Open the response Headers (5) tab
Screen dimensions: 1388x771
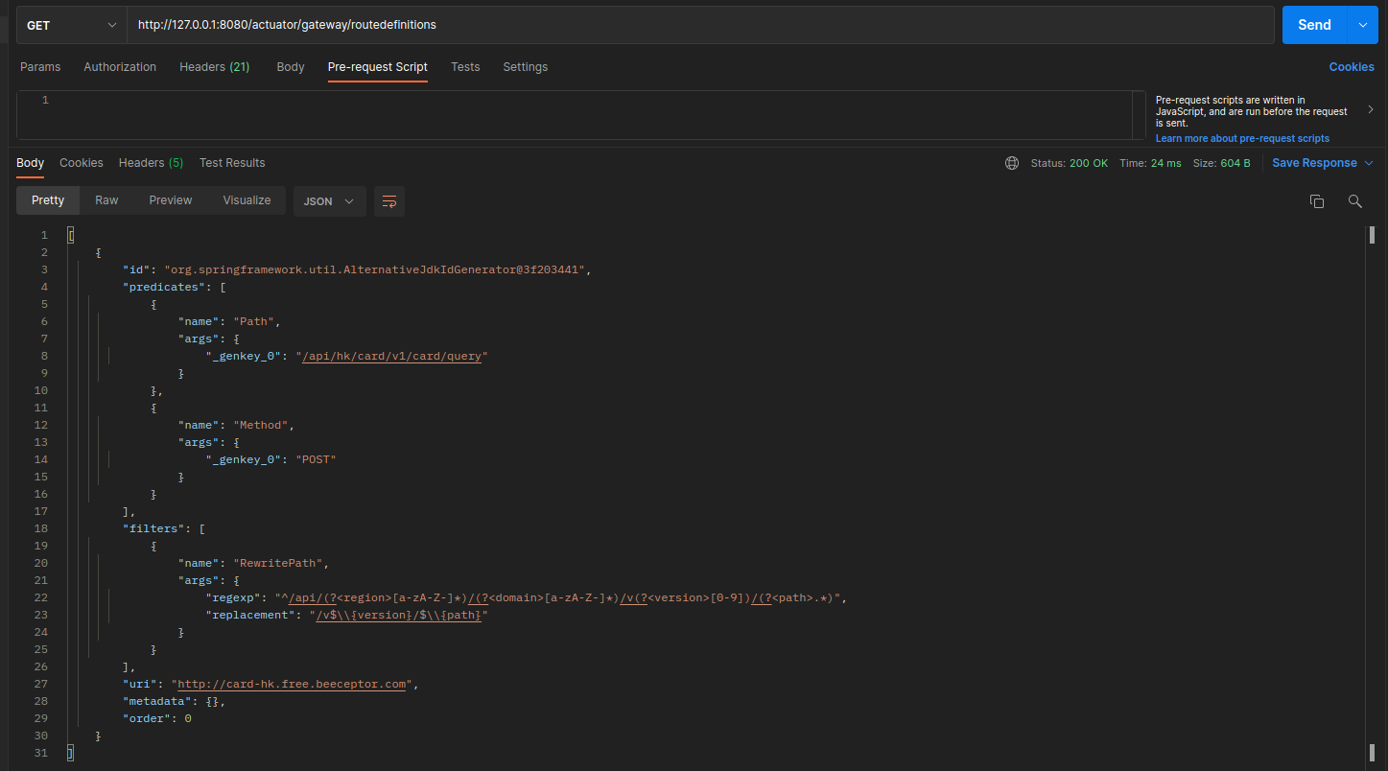click(151, 163)
